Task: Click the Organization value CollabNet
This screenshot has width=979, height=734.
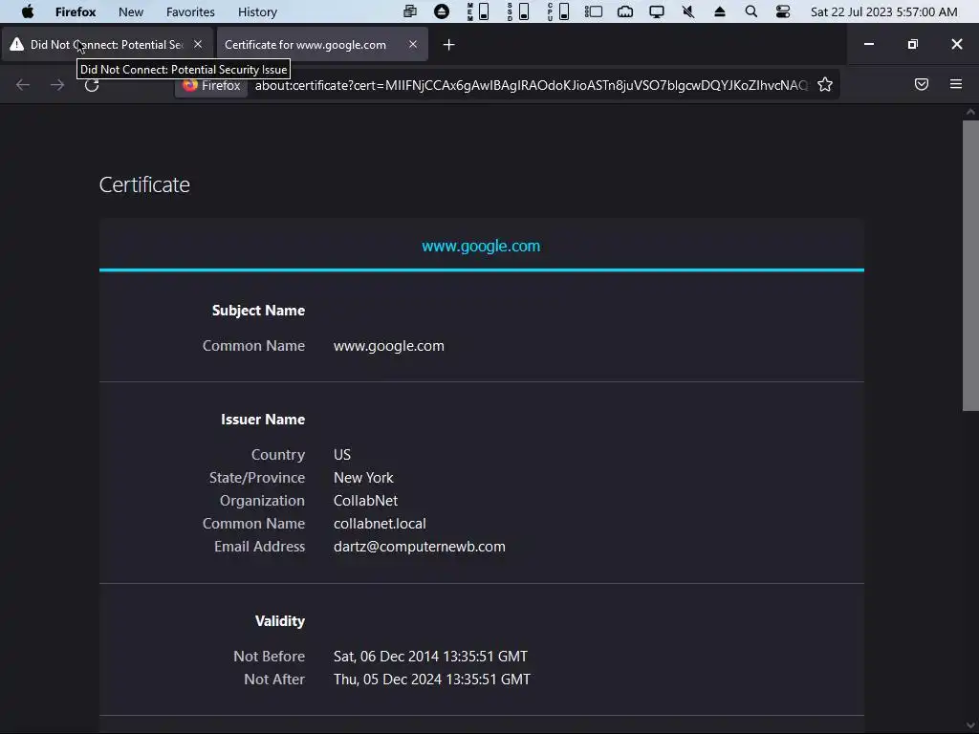Action: point(366,501)
